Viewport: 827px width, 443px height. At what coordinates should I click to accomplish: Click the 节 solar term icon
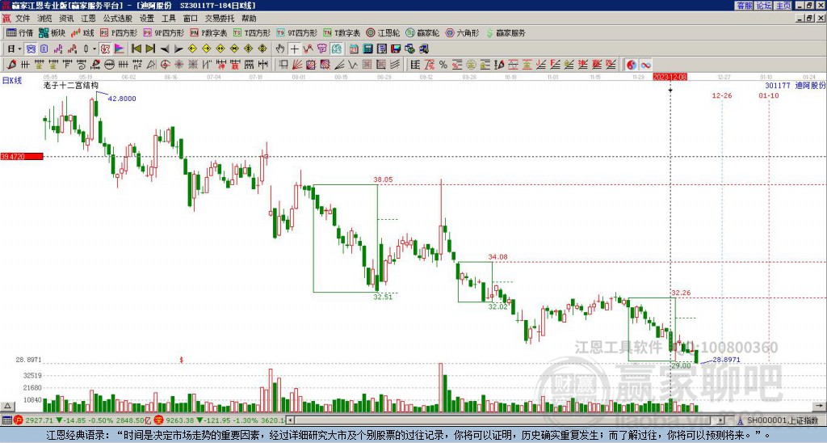click(x=322, y=49)
